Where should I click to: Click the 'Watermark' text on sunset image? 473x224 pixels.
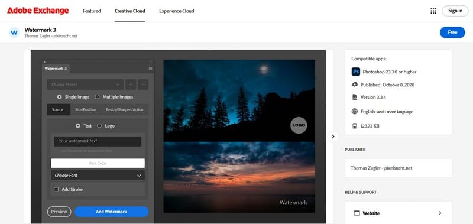tap(293, 203)
